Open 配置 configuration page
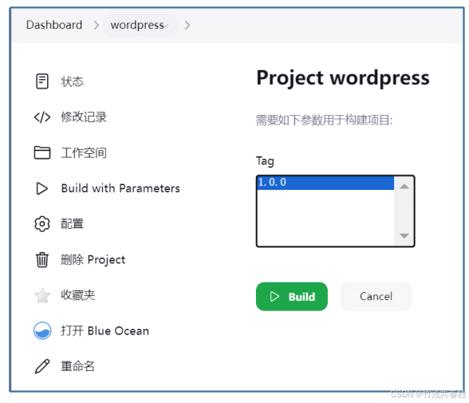The height and width of the screenshot is (403, 469). click(72, 223)
